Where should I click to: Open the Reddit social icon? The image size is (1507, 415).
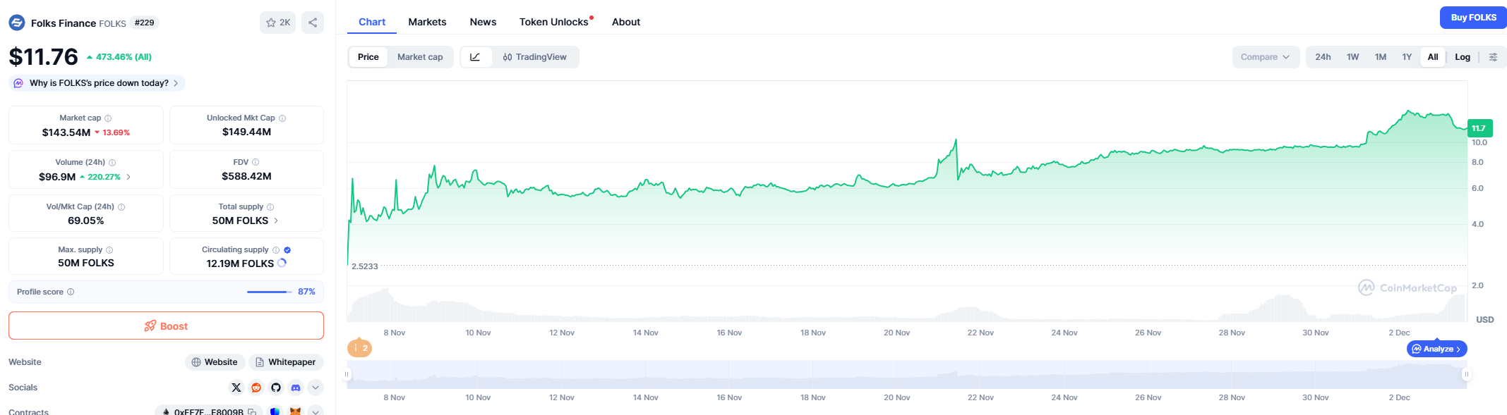(x=256, y=388)
